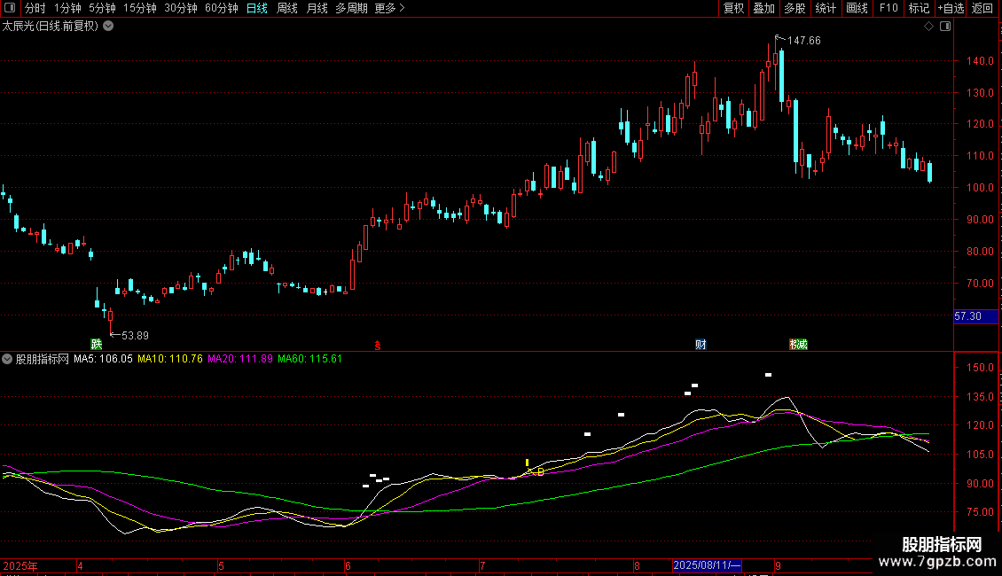Click the red $ marker on timeline
Viewport: 1002px width, 576px height.
click(x=378, y=346)
